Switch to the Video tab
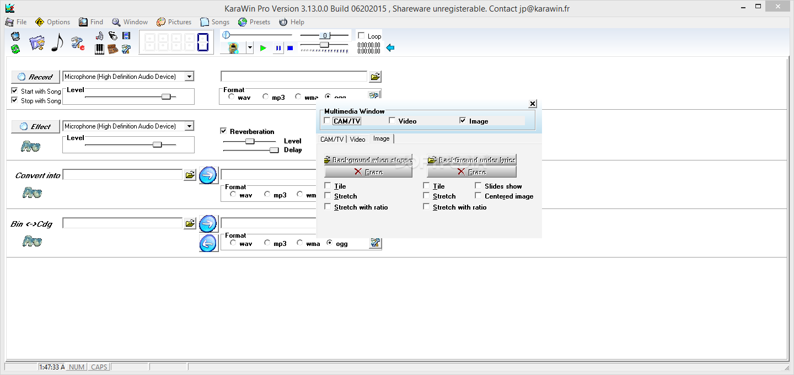794x375 pixels. coord(358,139)
